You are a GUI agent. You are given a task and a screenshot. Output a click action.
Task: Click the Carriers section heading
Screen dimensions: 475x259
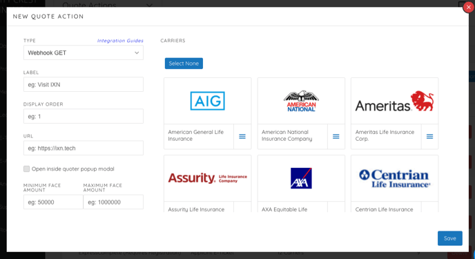pyautogui.click(x=173, y=41)
